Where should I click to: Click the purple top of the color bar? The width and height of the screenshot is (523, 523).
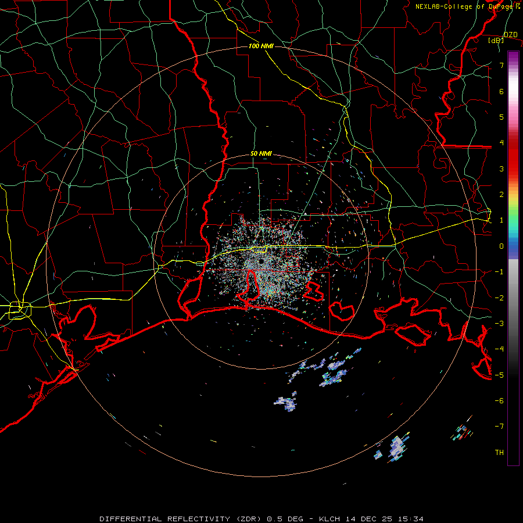(513, 57)
